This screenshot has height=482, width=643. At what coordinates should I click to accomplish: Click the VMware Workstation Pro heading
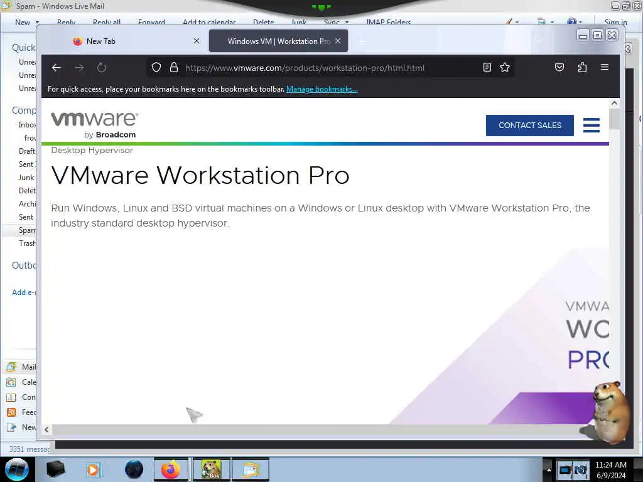pos(200,176)
